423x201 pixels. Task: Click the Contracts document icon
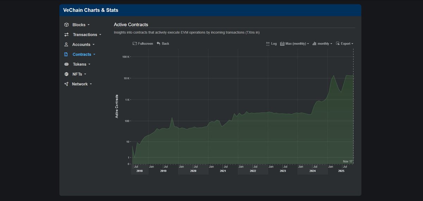66,54
